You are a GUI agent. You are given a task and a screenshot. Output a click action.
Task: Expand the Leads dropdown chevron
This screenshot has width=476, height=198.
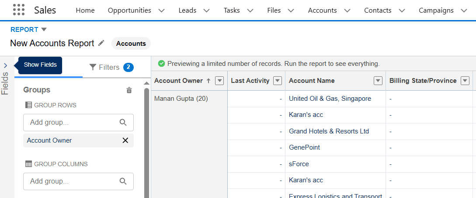(206, 10)
